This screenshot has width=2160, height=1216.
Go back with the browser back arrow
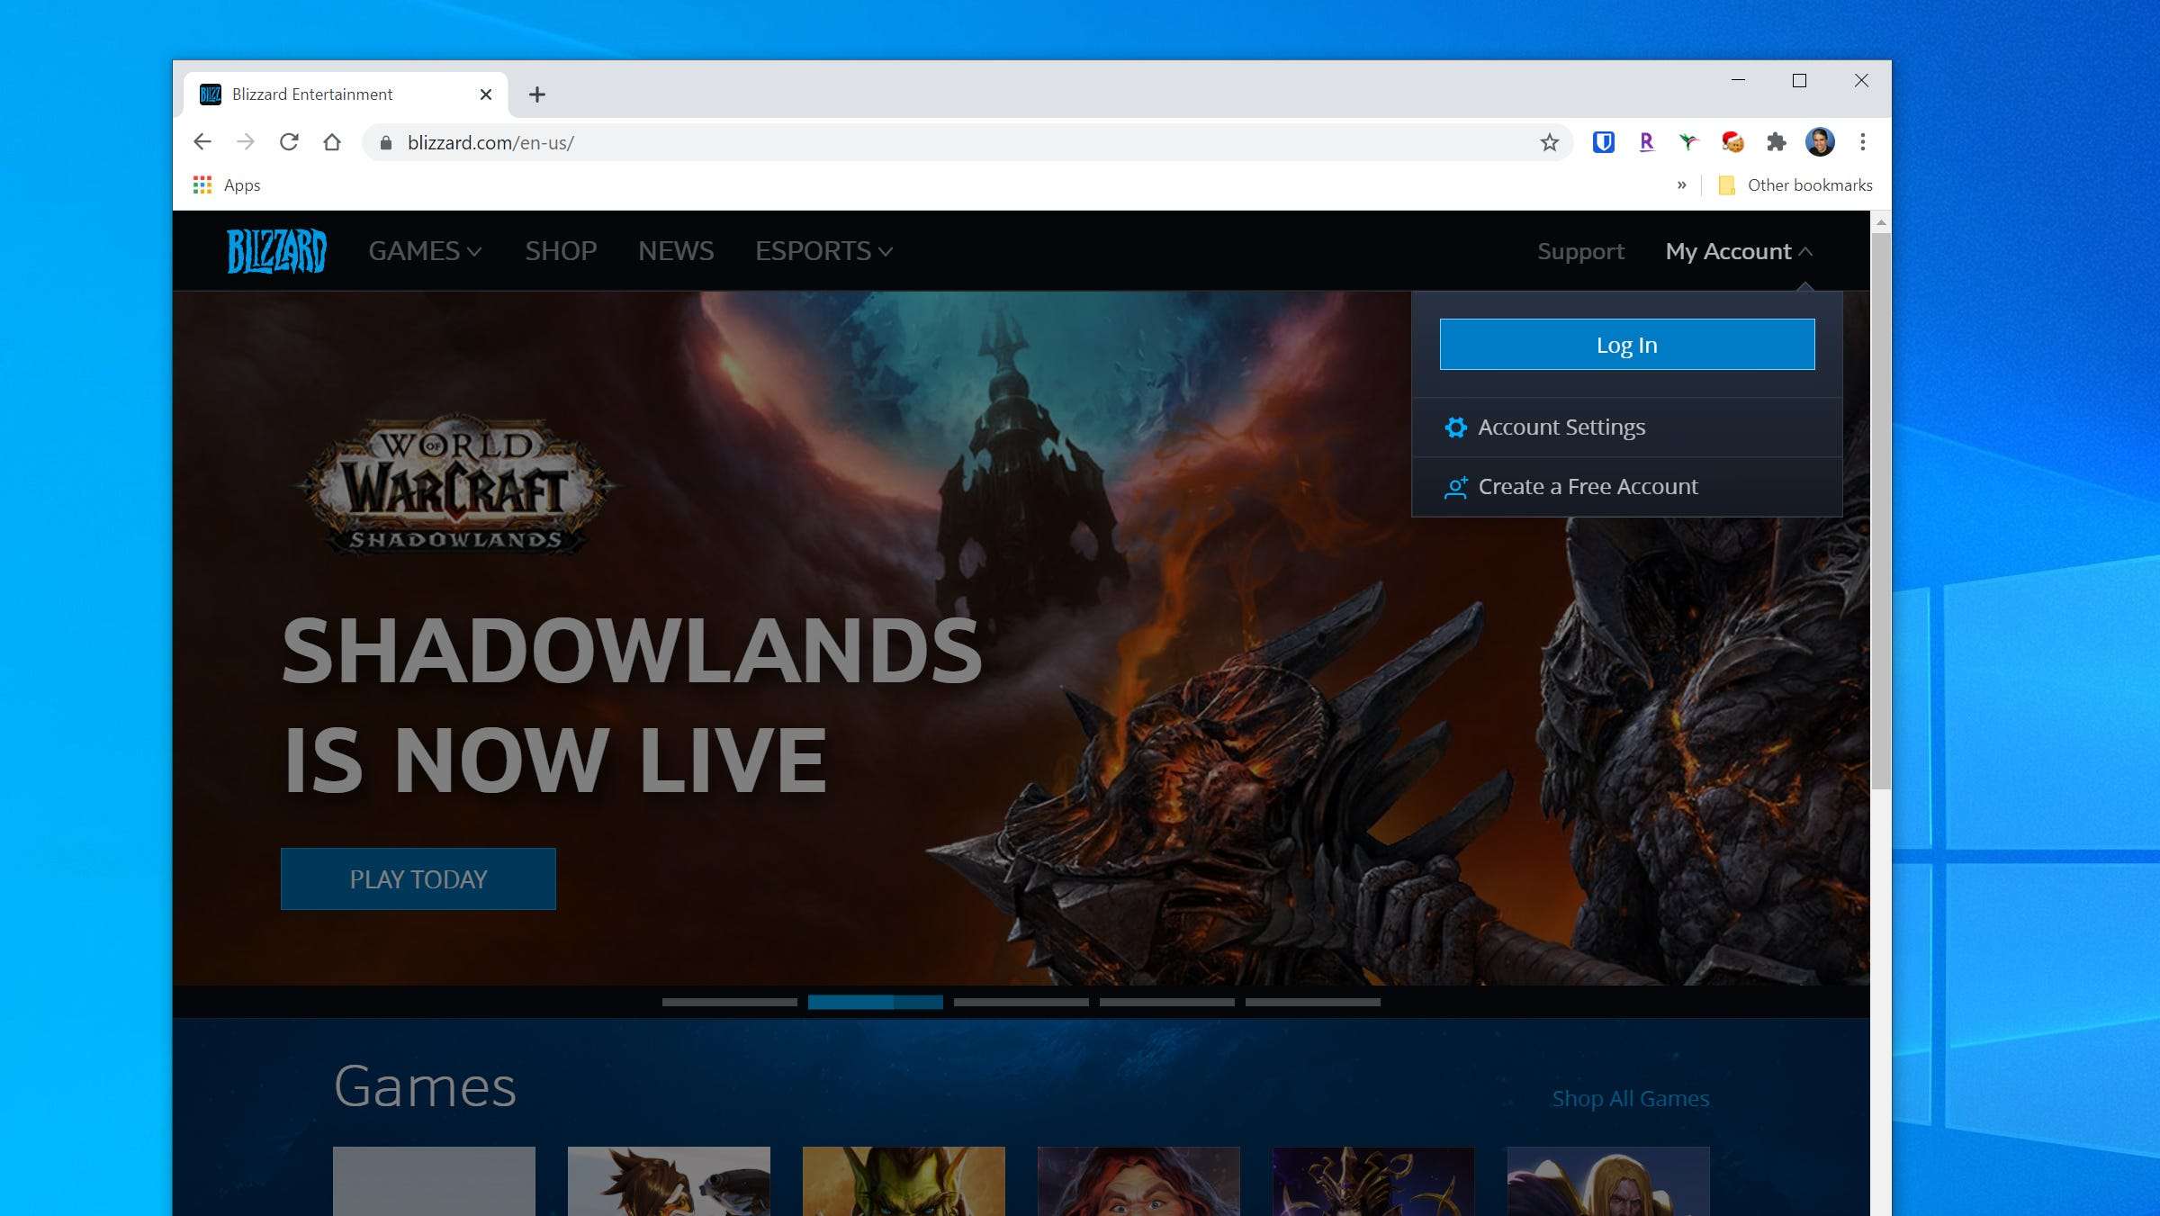202,142
